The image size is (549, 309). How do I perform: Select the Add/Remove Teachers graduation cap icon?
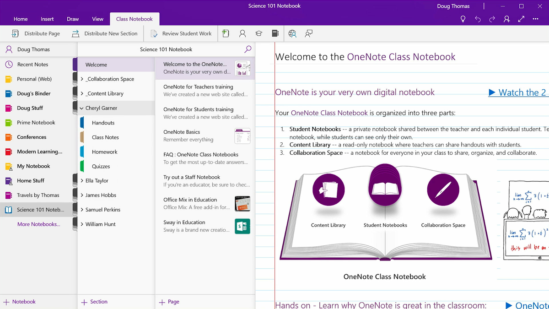pos(259,33)
